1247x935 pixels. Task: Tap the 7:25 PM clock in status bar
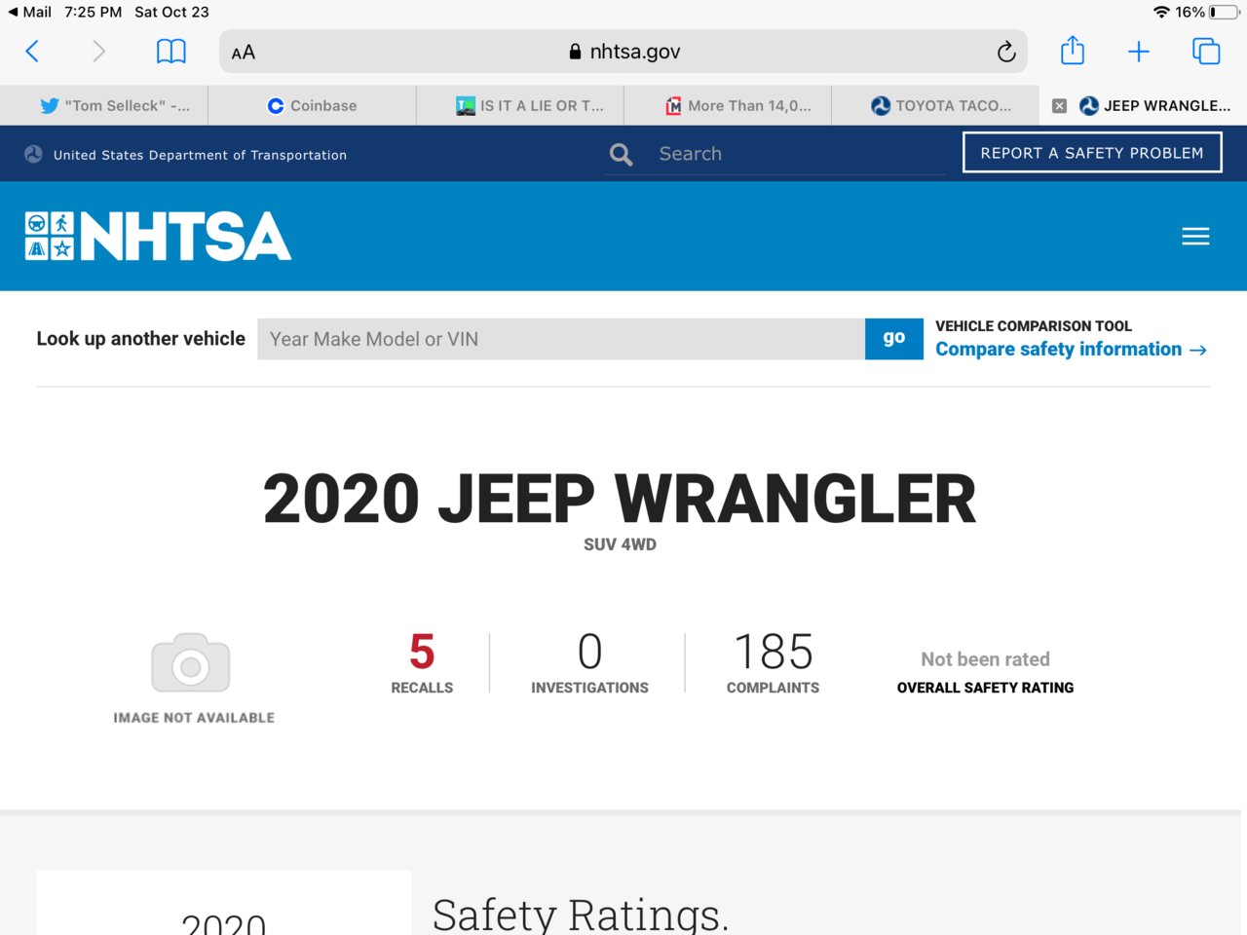point(94,12)
